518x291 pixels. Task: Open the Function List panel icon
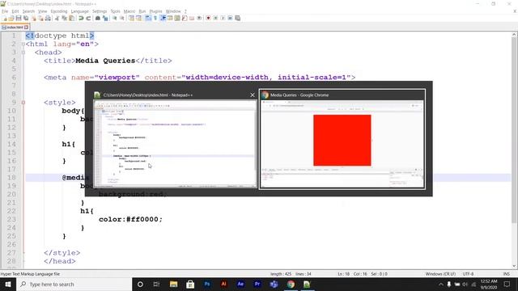[185, 18]
